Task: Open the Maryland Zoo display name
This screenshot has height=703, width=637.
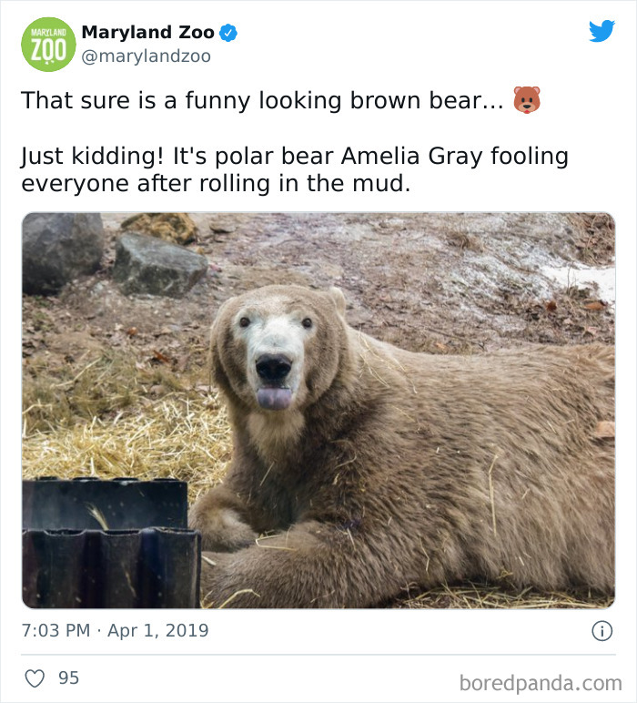Action: (x=147, y=33)
